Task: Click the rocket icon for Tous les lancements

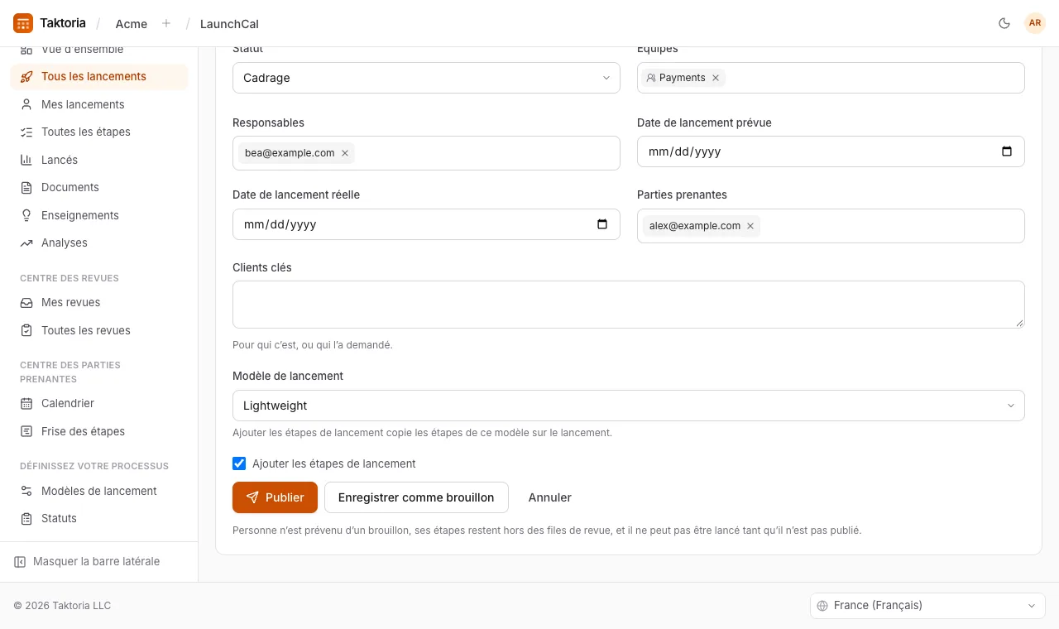Action: click(x=26, y=77)
